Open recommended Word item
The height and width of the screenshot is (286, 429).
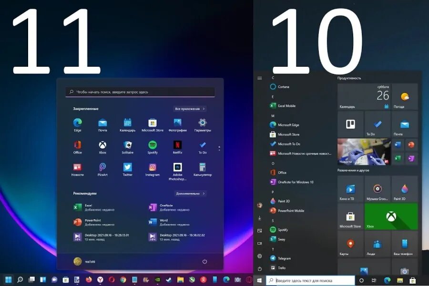click(169, 222)
